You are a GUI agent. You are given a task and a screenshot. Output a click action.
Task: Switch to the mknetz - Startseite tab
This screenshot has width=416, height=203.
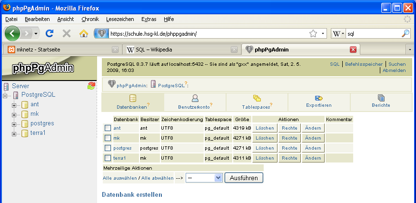pyautogui.click(x=62, y=50)
